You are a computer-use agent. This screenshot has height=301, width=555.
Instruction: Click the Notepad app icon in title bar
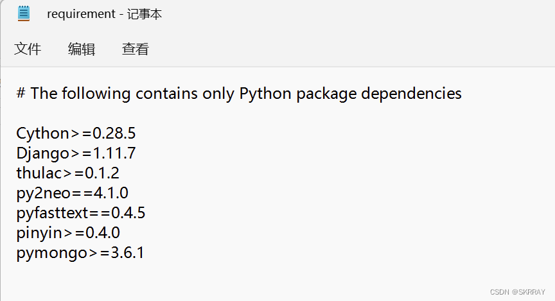coord(24,13)
